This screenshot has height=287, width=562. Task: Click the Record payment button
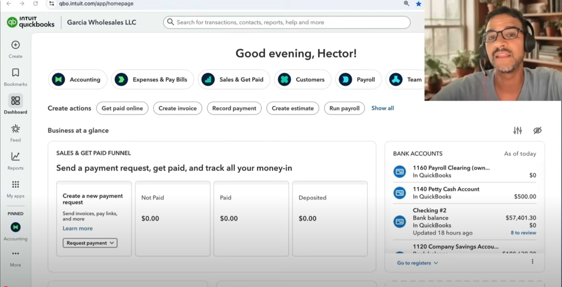coord(234,108)
